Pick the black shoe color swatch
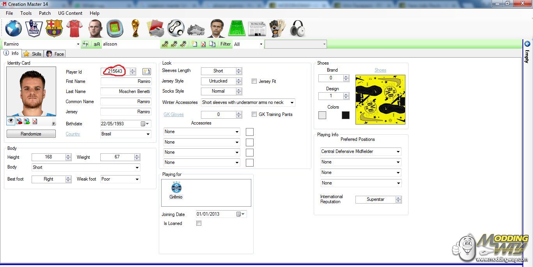533x267 pixels. (x=346, y=115)
